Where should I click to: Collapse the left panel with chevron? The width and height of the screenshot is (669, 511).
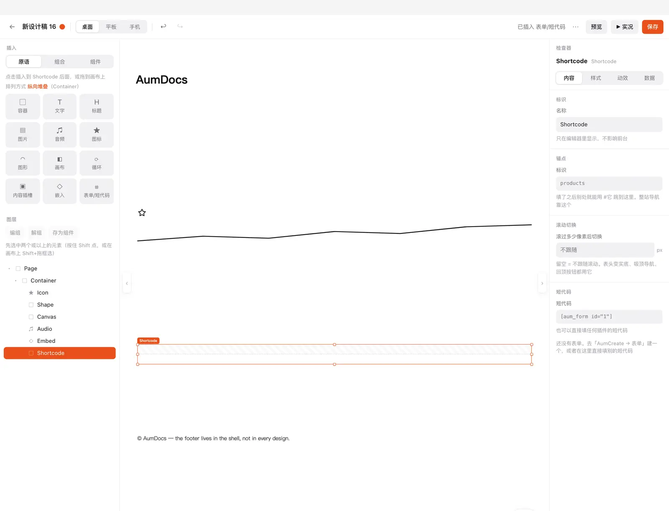coord(127,283)
